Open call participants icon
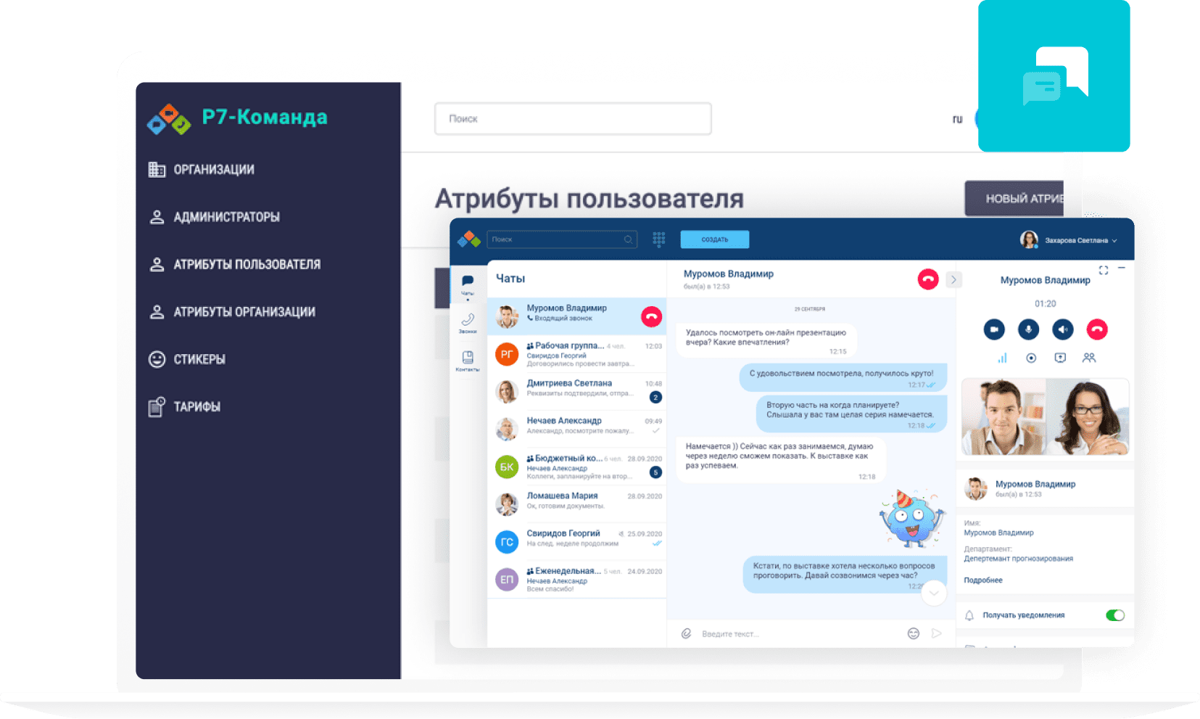The height and width of the screenshot is (719, 1200). point(1089,358)
